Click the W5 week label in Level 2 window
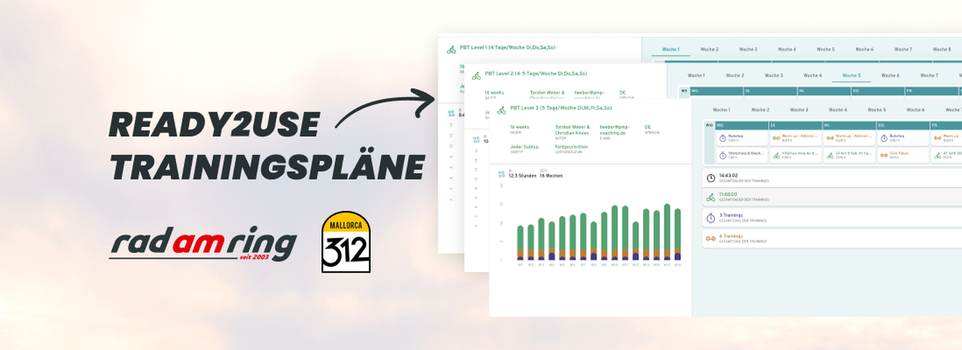This screenshot has width=962, height=350. pyautogui.click(x=684, y=91)
